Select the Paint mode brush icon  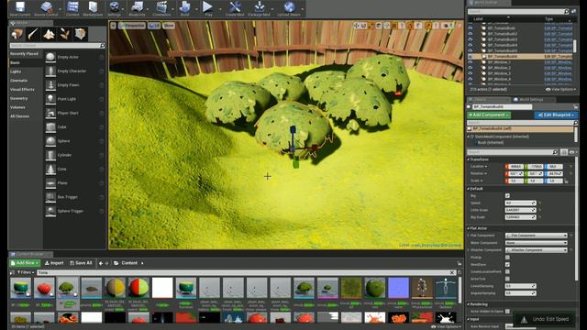(x=33, y=35)
